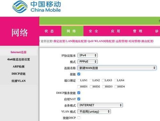Open the 连接名称 新建WAN连接 dropdown
Viewport: 160px width, 121px height.
click(117, 68)
